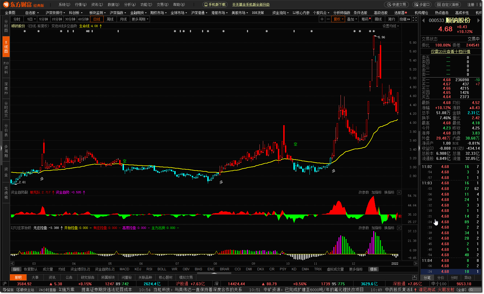Image resolution: width=484 pixels, height=294 pixels.
Task: Click 换指标 in the 资金趋势 panel
Action: pos(389,192)
